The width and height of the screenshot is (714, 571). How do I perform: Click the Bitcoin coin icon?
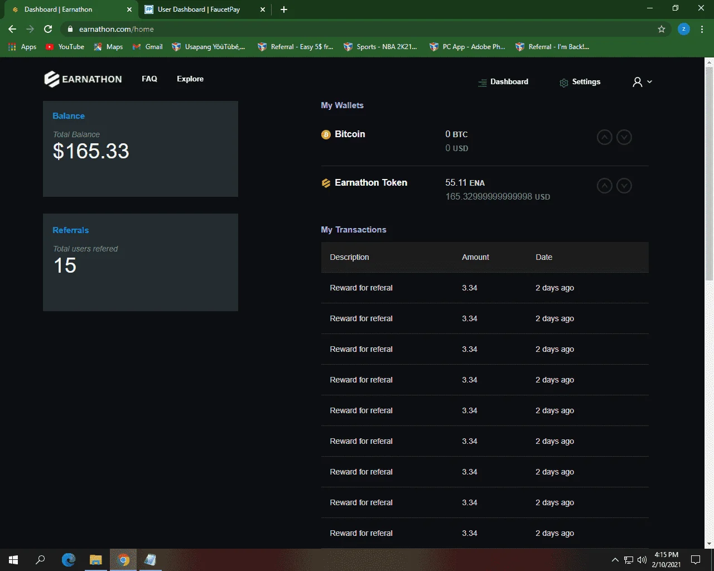326,134
